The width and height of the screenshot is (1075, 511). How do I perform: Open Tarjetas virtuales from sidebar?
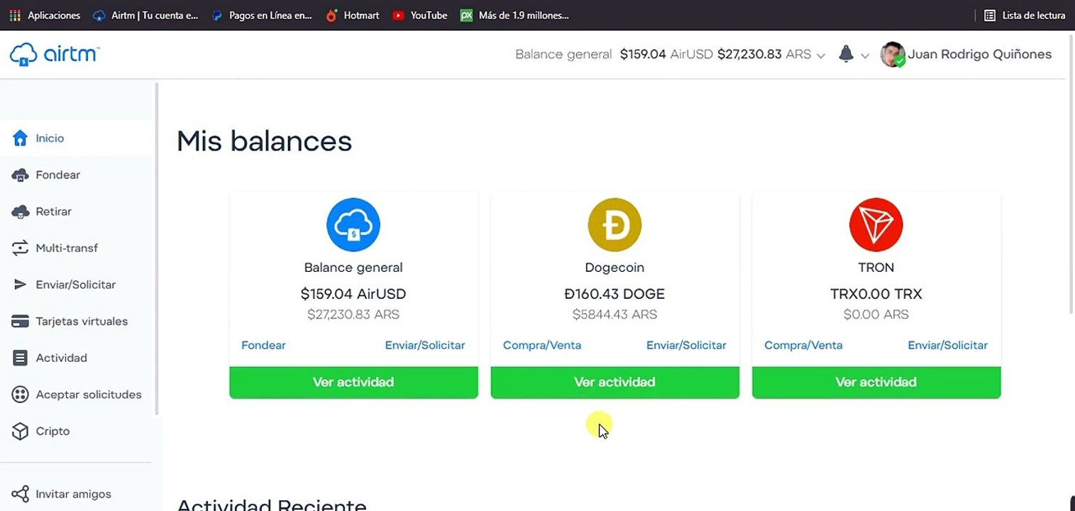[81, 322]
